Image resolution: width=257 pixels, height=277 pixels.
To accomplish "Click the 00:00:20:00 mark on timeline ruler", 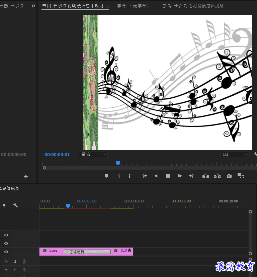I will tap(228, 201).
